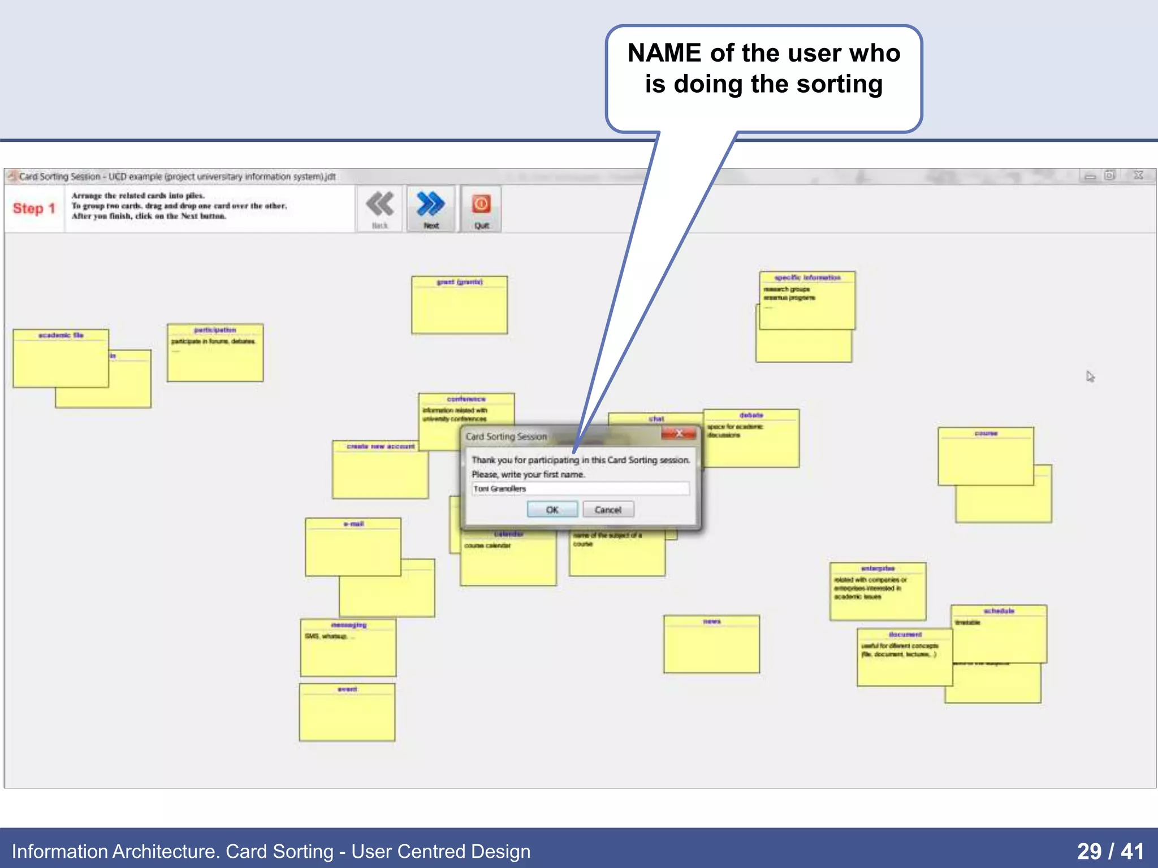Image resolution: width=1158 pixels, height=868 pixels.
Task: Select the 'calendar' card
Action: coord(508,558)
